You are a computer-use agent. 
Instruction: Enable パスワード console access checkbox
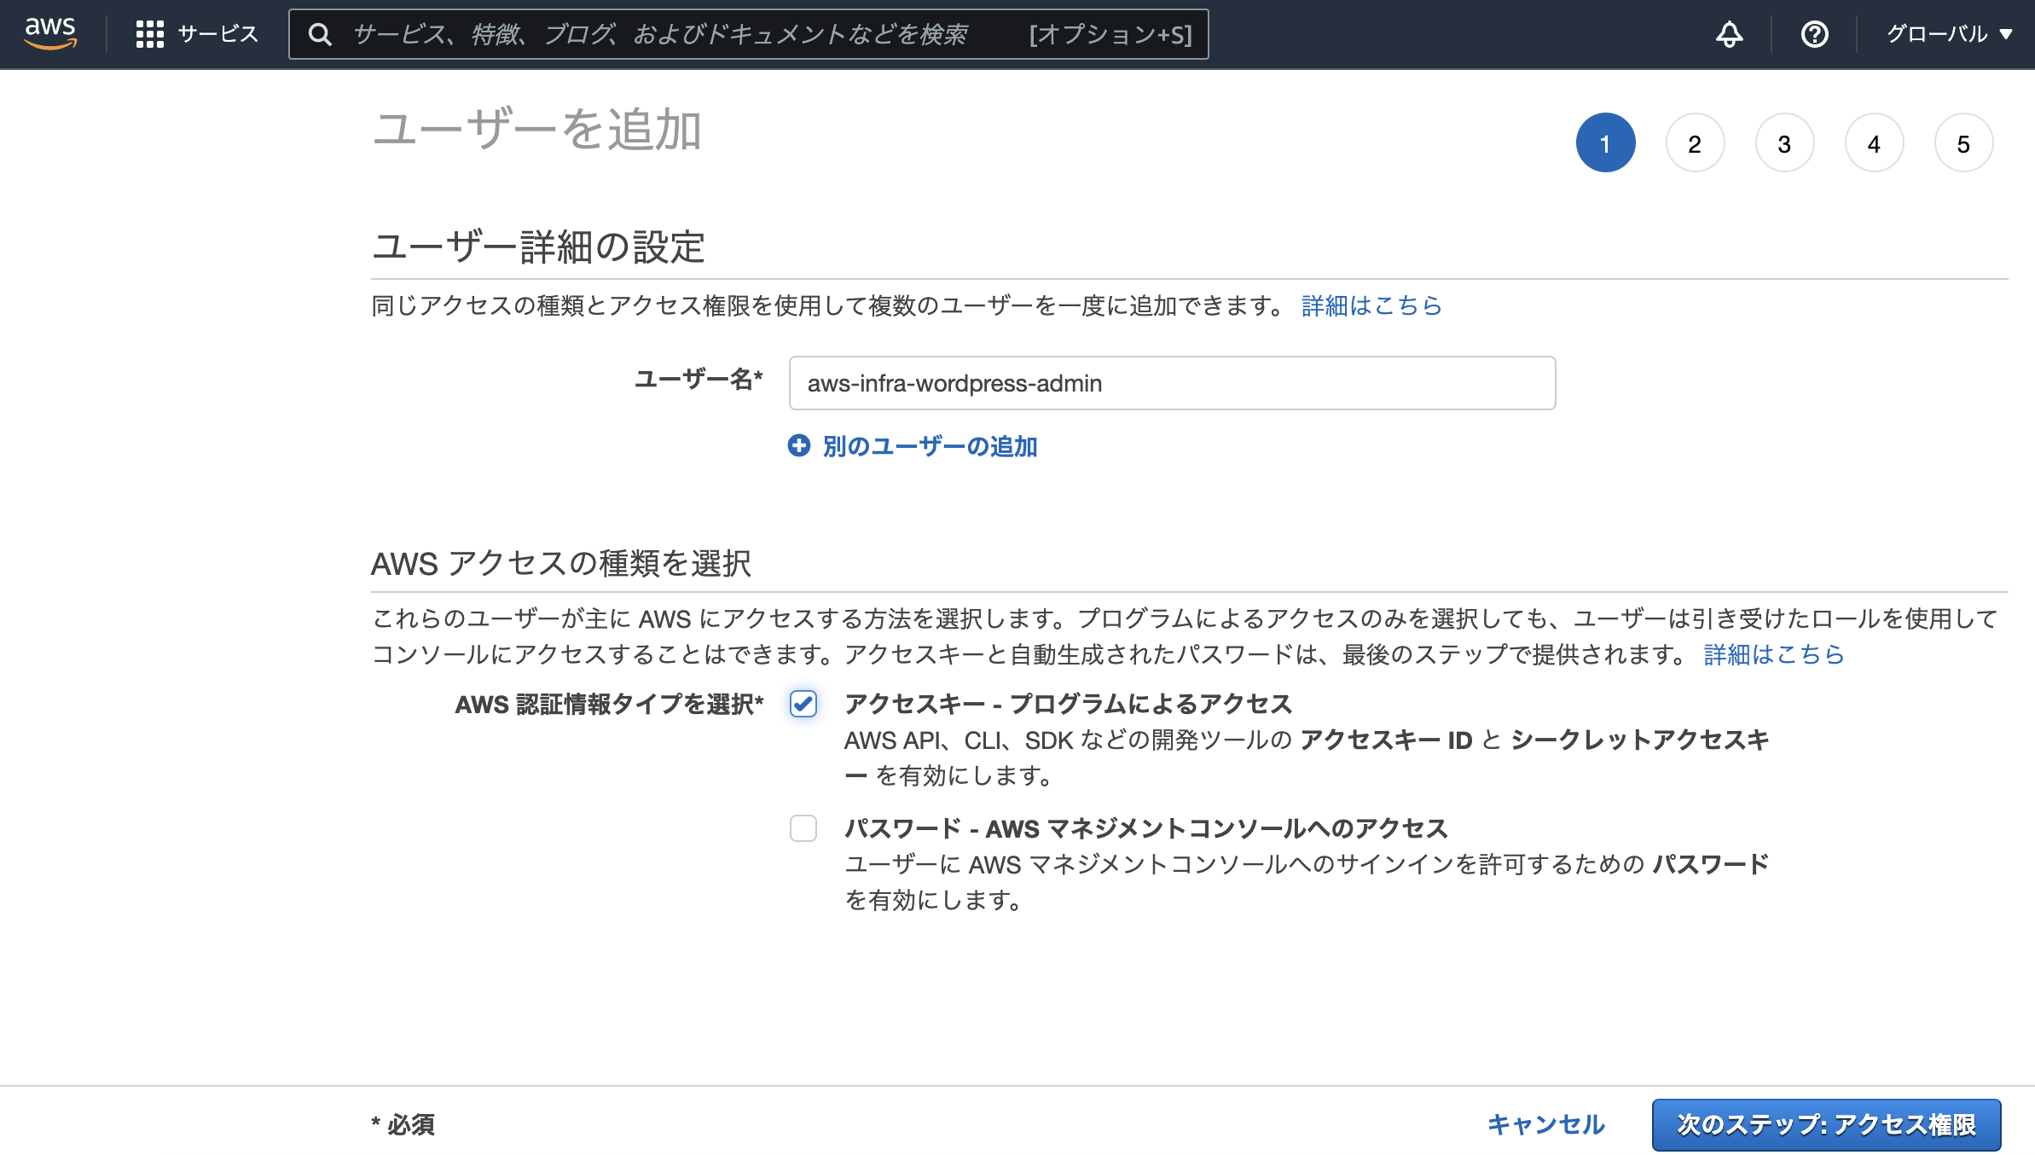pos(803,829)
